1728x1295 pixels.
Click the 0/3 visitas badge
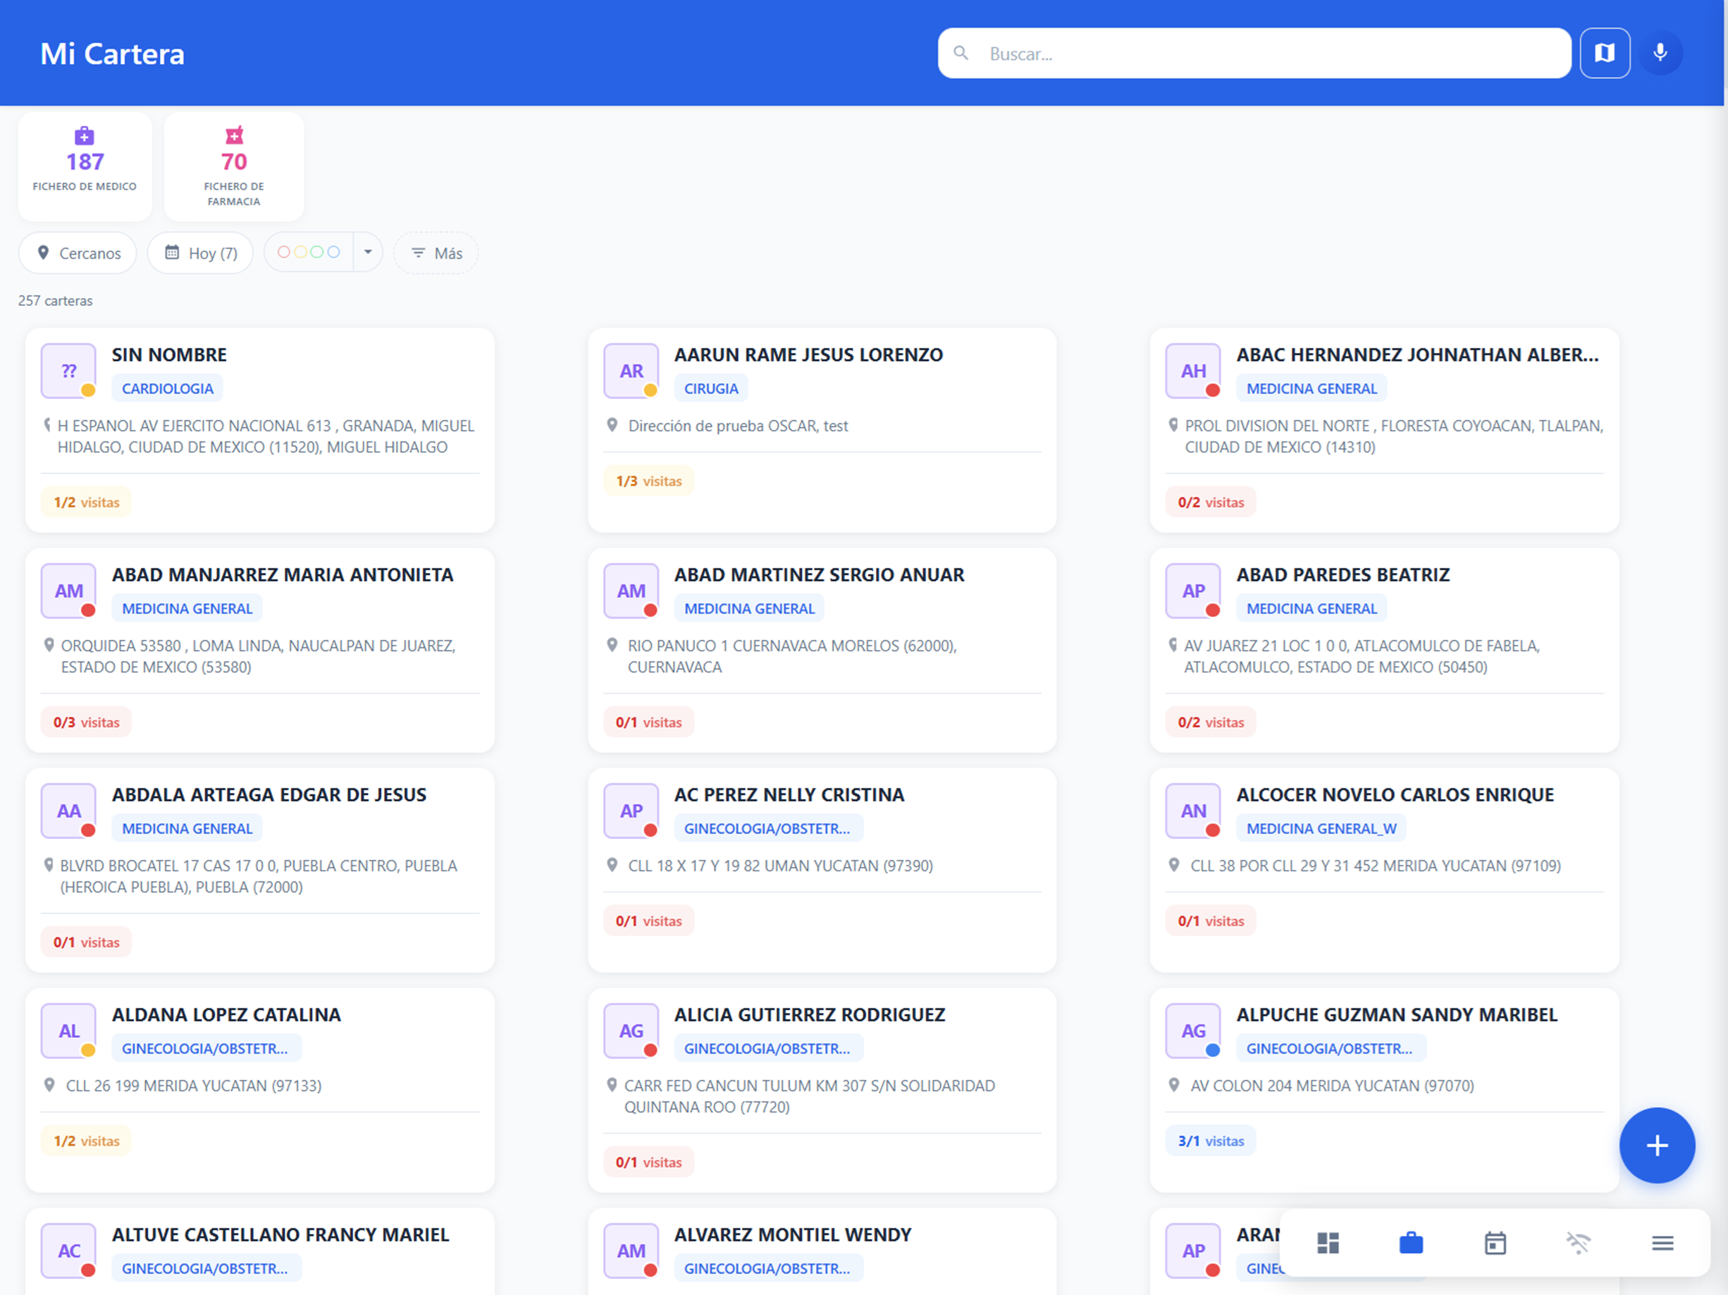pyautogui.click(x=86, y=723)
